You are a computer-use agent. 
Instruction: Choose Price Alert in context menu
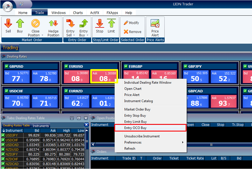[150, 95]
